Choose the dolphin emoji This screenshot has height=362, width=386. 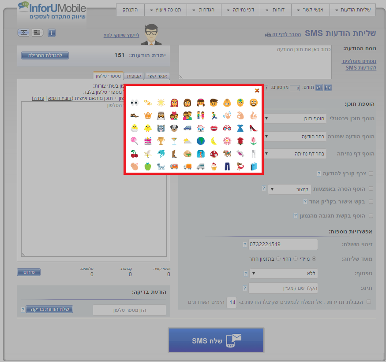(x=161, y=154)
